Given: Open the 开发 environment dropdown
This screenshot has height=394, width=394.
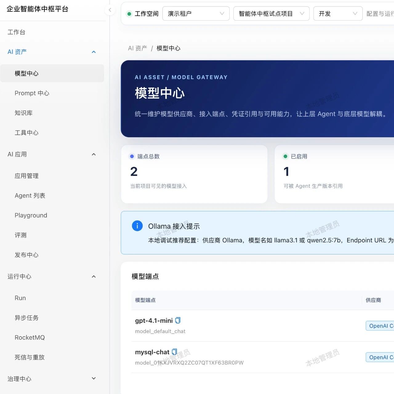Looking at the screenshot, I should pos(338,14).
